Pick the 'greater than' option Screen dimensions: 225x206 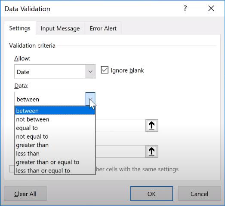(x=55, y=145)
